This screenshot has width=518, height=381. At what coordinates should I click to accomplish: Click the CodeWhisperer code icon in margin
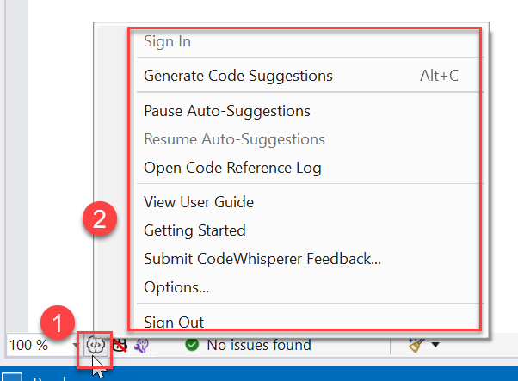(x=96, y=345)
